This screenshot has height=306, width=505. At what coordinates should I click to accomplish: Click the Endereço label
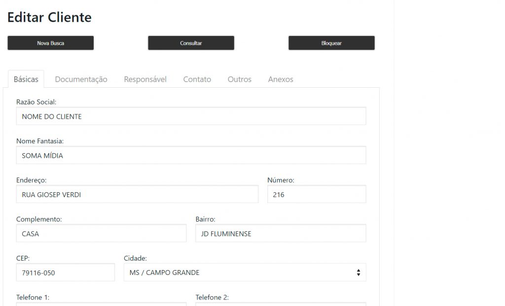[x=31, y=180]
